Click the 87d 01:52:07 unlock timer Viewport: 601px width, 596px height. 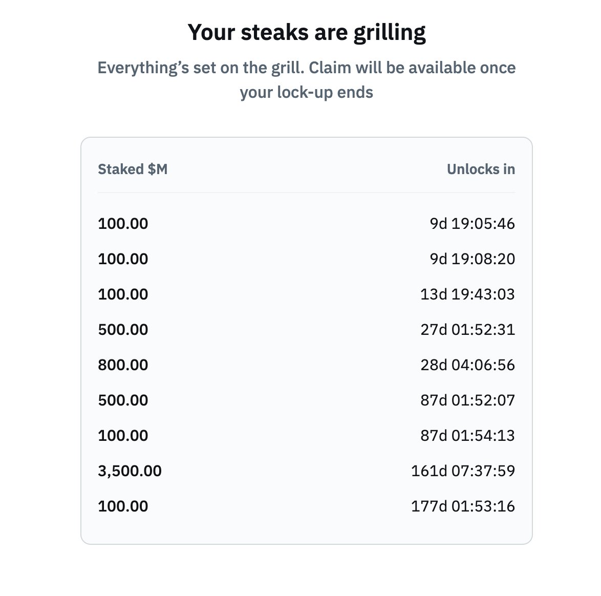pyautogui.click(x=467, y=400)
